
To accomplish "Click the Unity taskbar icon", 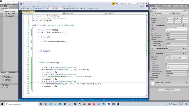I will point(113,104).
